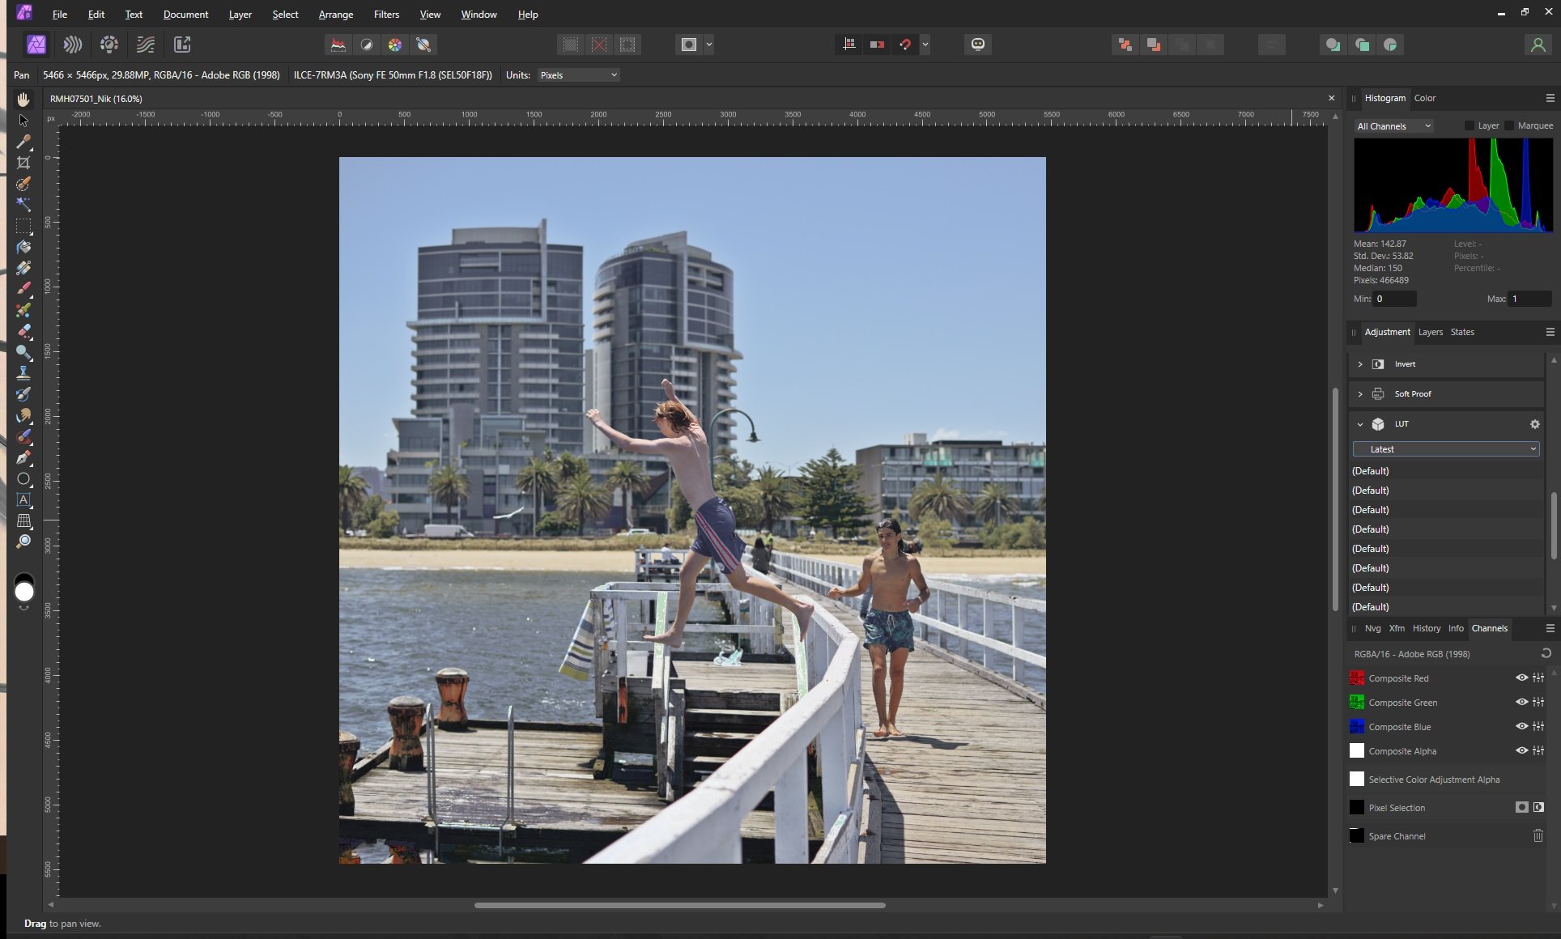Screen dimensions: 1561x939
Task: Swap foreground and background colors
Action: click(23, 607)
